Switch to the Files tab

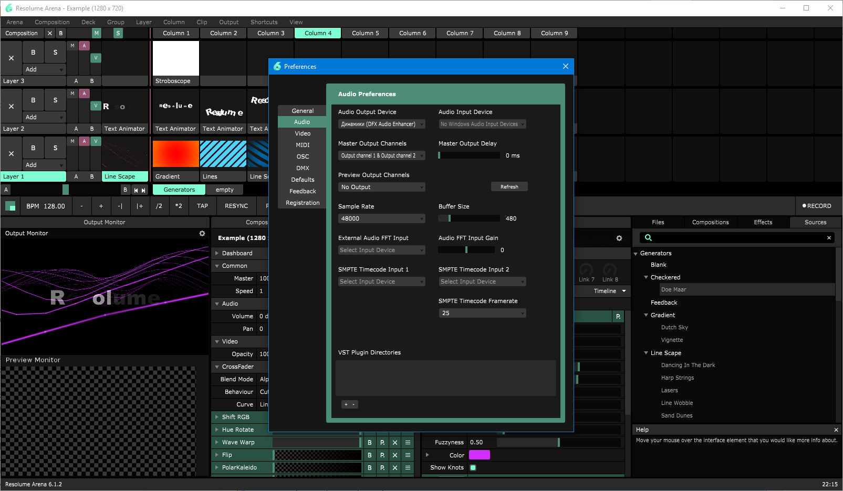pyautogui.click(x=658, y=223)
